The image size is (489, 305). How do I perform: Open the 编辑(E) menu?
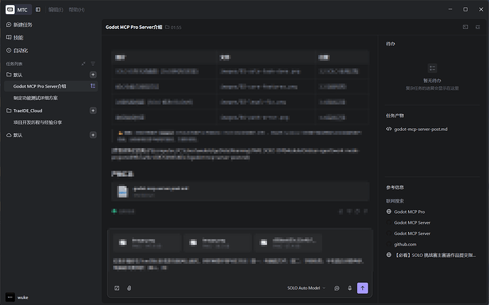(56, 10)
